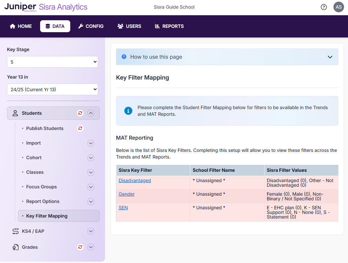The width and height of the screenshot is (348, 263).
Task: Select Report Options in the sidebar
Action: pos(43,201)
